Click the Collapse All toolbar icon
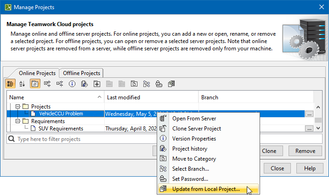The width and height of the screenshot is (329, 195). click(x=60, y=83)
